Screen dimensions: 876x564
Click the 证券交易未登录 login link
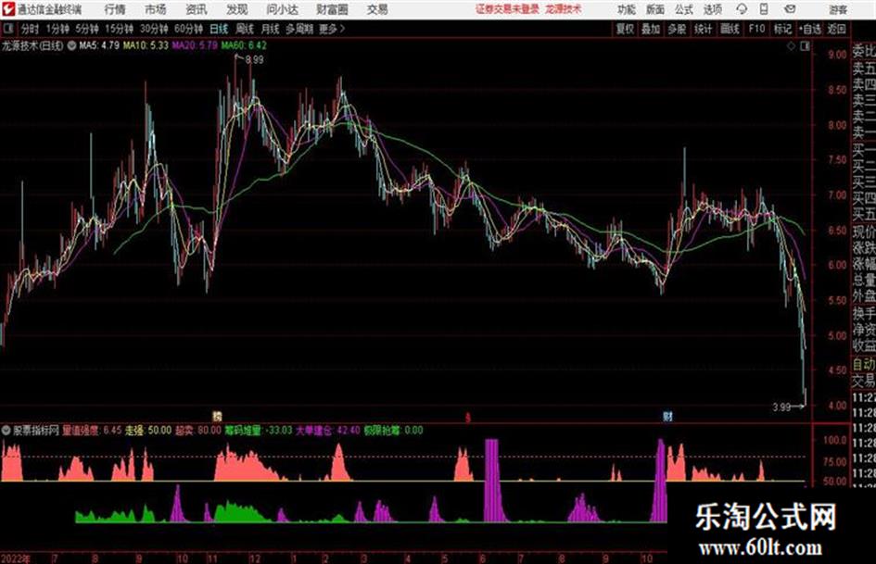click(507, 9)
